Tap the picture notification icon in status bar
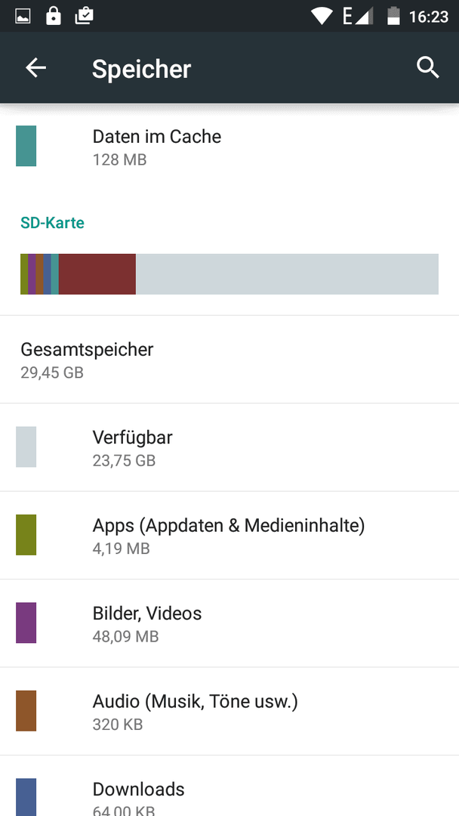 pos(23,17)
